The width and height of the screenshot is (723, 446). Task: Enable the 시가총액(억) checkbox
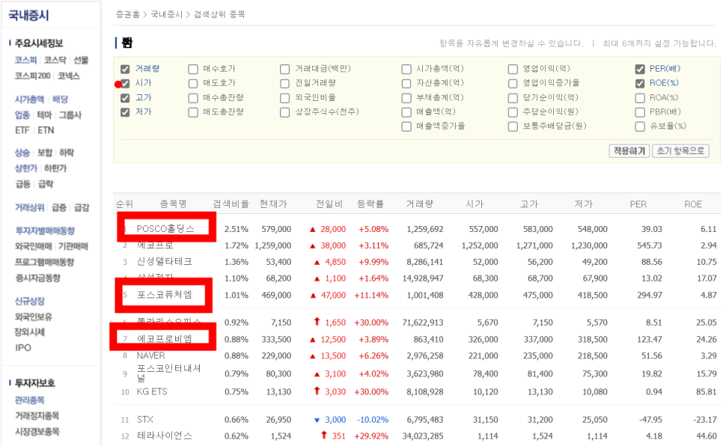click(406, 69)
